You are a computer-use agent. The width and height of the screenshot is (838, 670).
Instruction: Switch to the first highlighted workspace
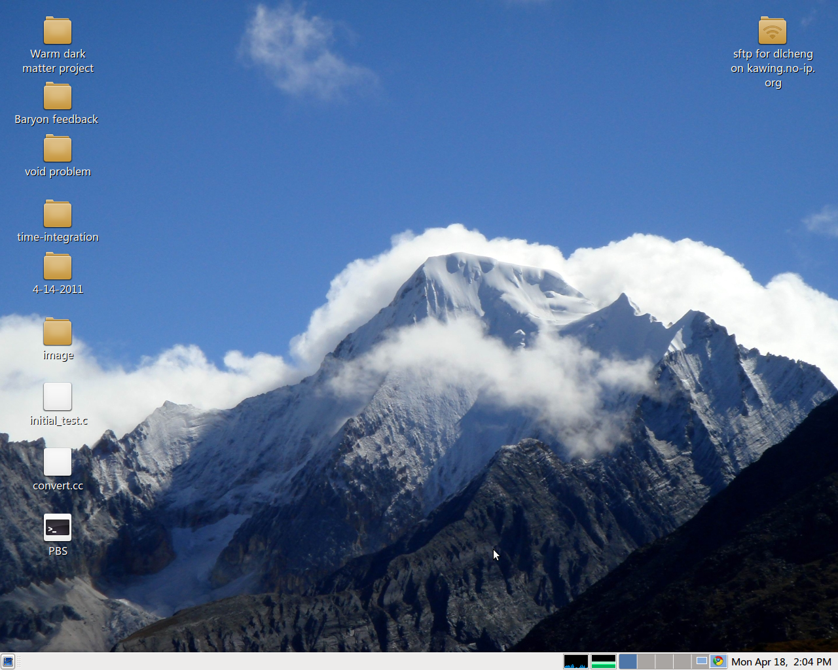(x=628, y=661)
